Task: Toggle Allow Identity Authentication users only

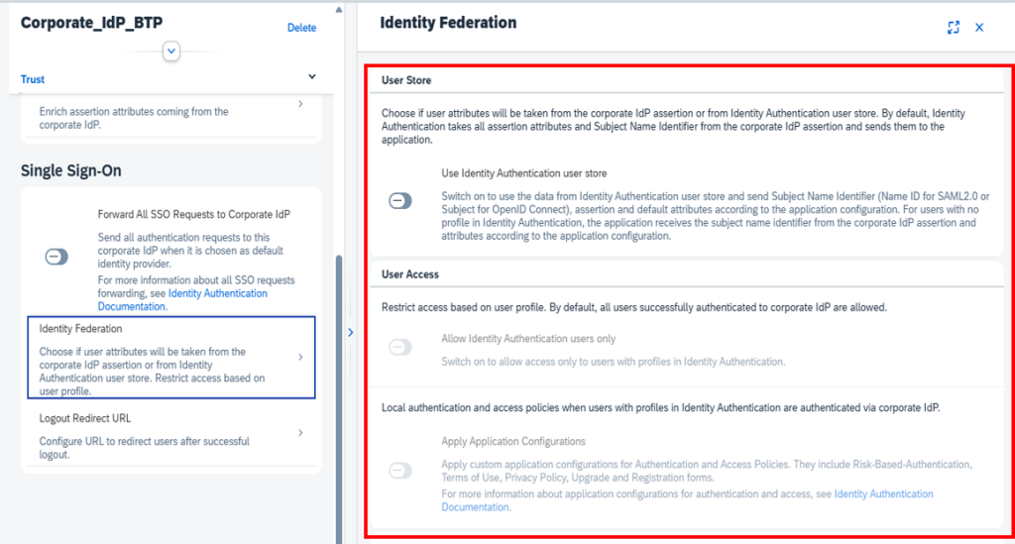Action: pyautogui.click(x=400, y=347)
